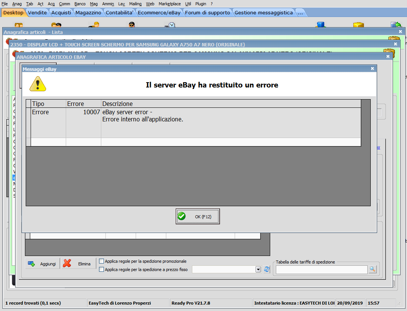Screen dimensions: 407x311
Task: Open the Acq menu
Action: coord(51,4)
